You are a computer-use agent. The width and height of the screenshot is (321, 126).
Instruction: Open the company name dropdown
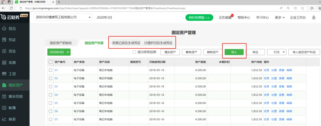63,17
